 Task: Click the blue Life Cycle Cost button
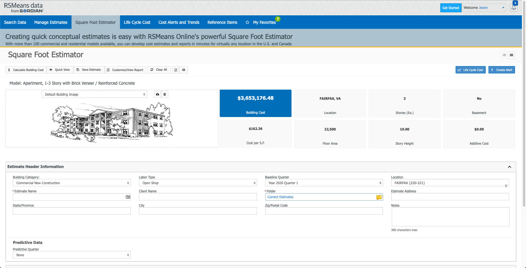coord(470,70)
